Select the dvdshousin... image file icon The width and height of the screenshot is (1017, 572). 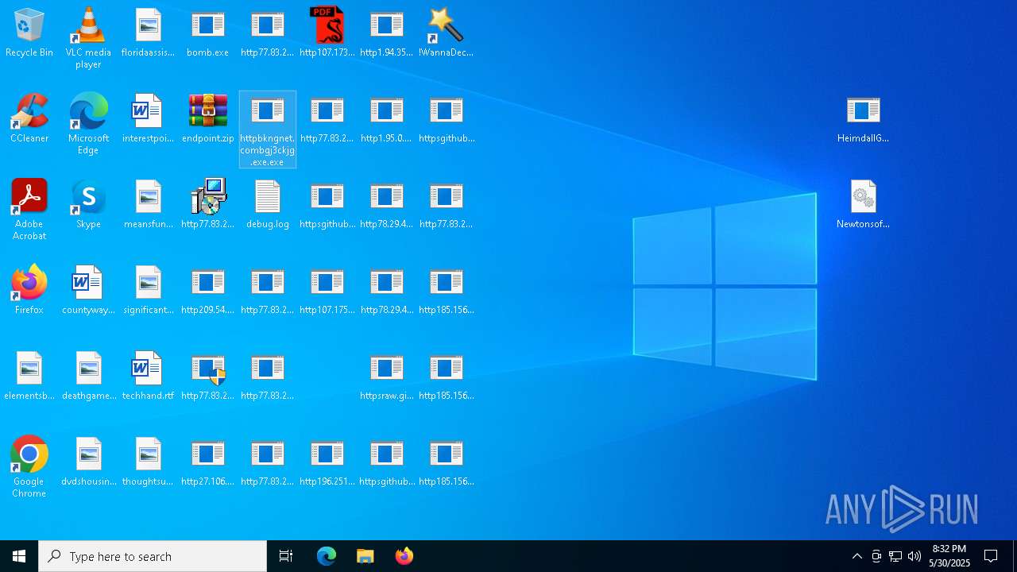[88, 462]
